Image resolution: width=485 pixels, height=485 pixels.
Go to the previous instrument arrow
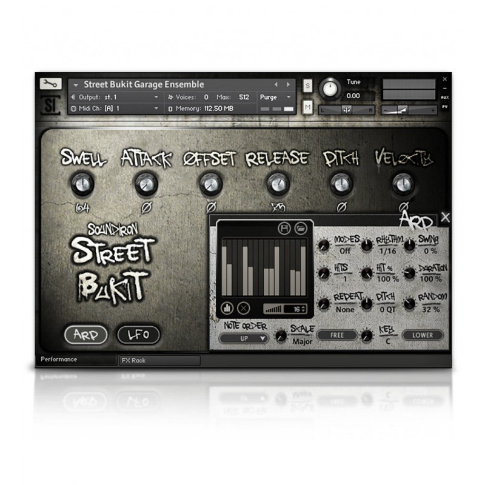276,85
